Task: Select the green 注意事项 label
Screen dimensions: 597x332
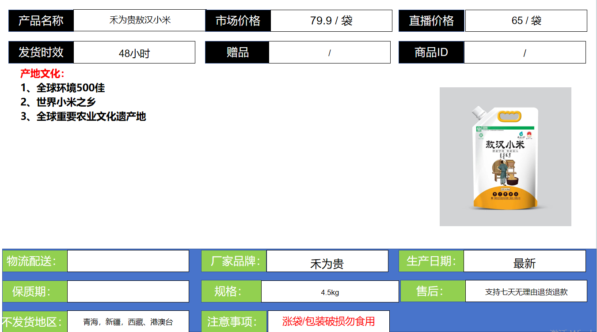Action: tap(234, 321)
